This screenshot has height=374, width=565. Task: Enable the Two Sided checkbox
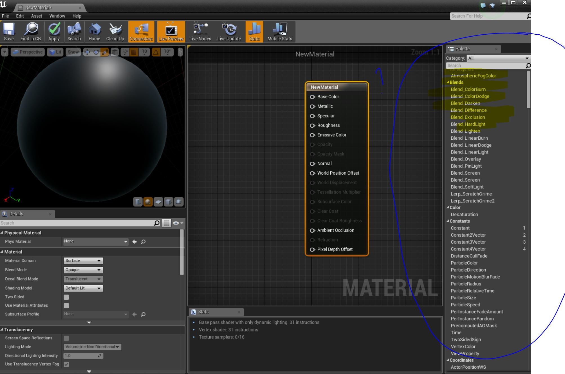coord(66,297)
